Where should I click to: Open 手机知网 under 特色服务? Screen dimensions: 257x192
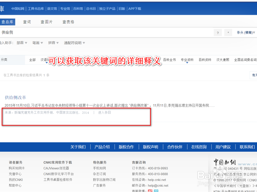(x=99, y=168)
